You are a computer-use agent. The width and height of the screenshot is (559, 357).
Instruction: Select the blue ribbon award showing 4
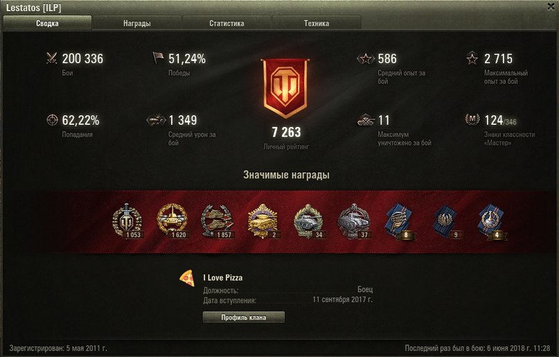click(x=491, y=222)
